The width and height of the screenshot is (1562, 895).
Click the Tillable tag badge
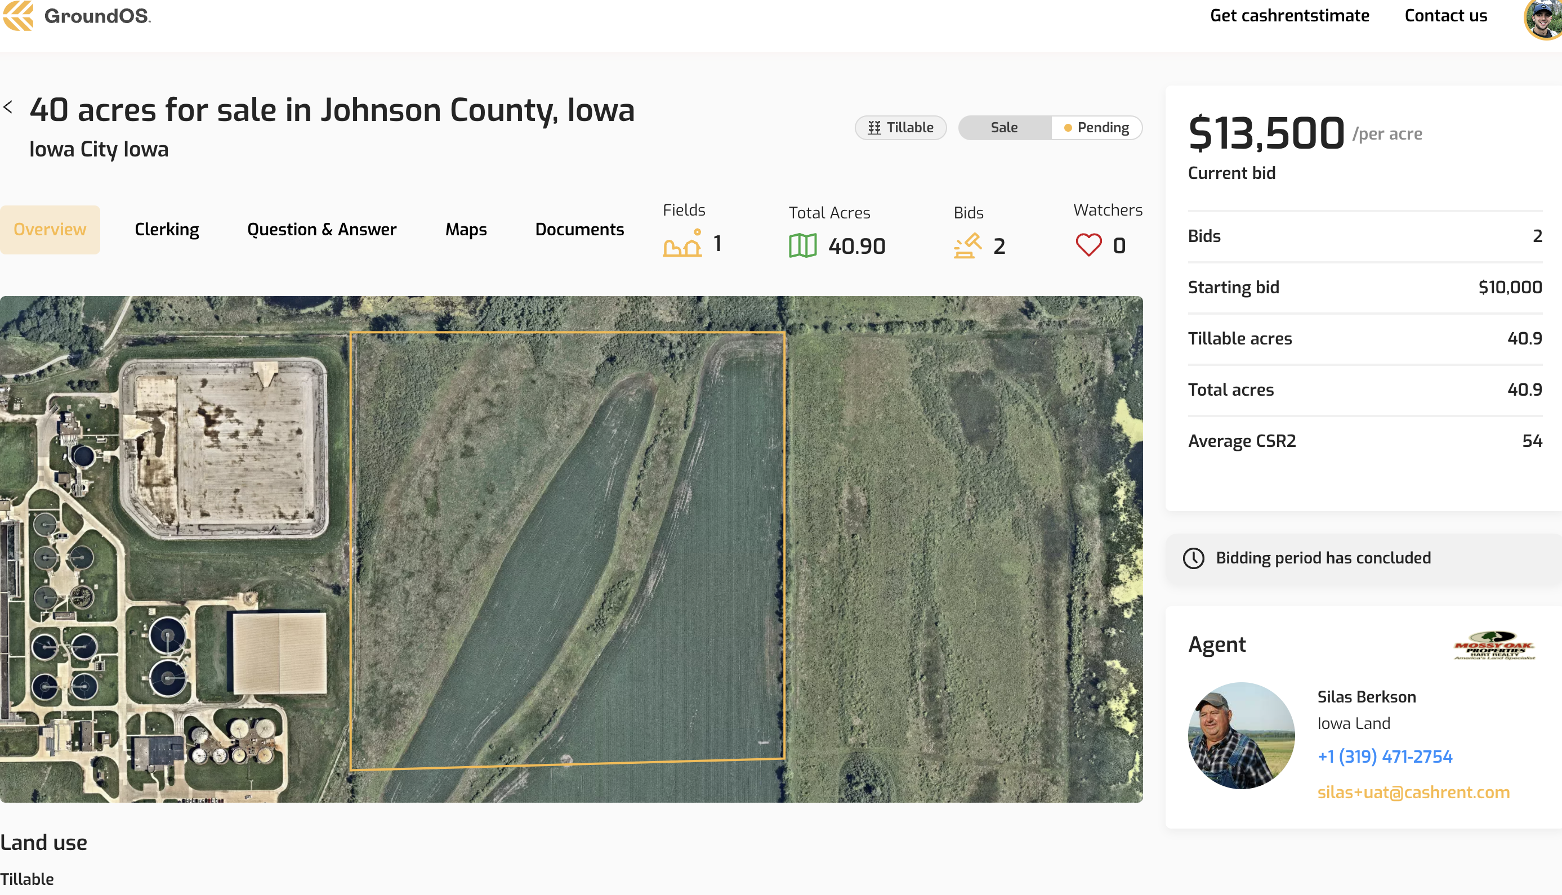click(x=900, y=127)
